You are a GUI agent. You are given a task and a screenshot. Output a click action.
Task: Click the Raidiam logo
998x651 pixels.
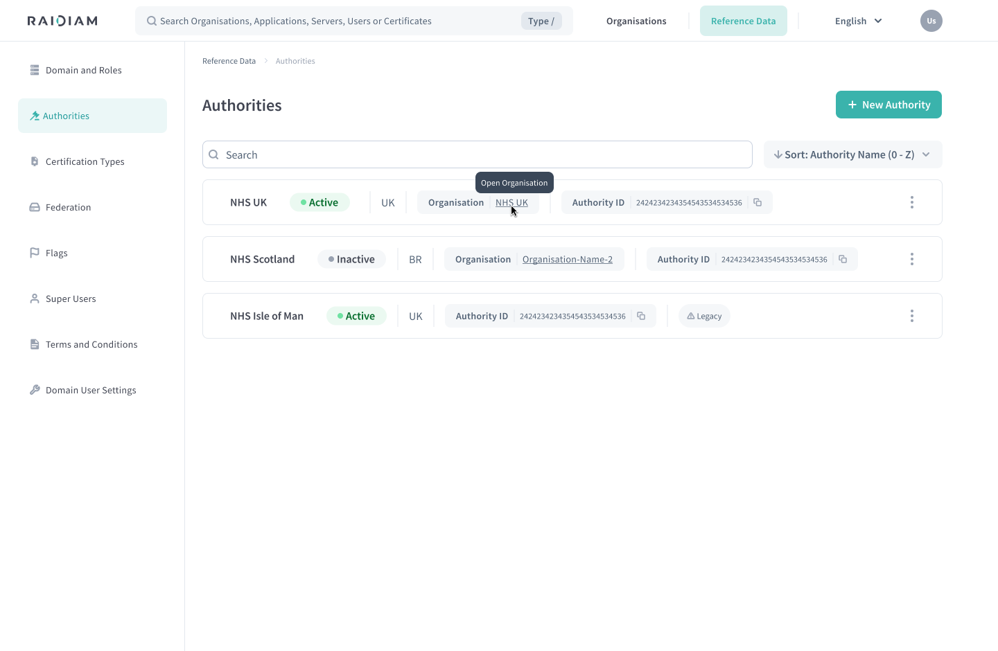[x=62, y=21]
